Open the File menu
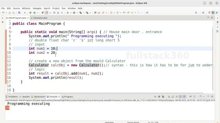The height and width of the screenshot is (123, 220). pyautogui.click(x=3, y=8)
